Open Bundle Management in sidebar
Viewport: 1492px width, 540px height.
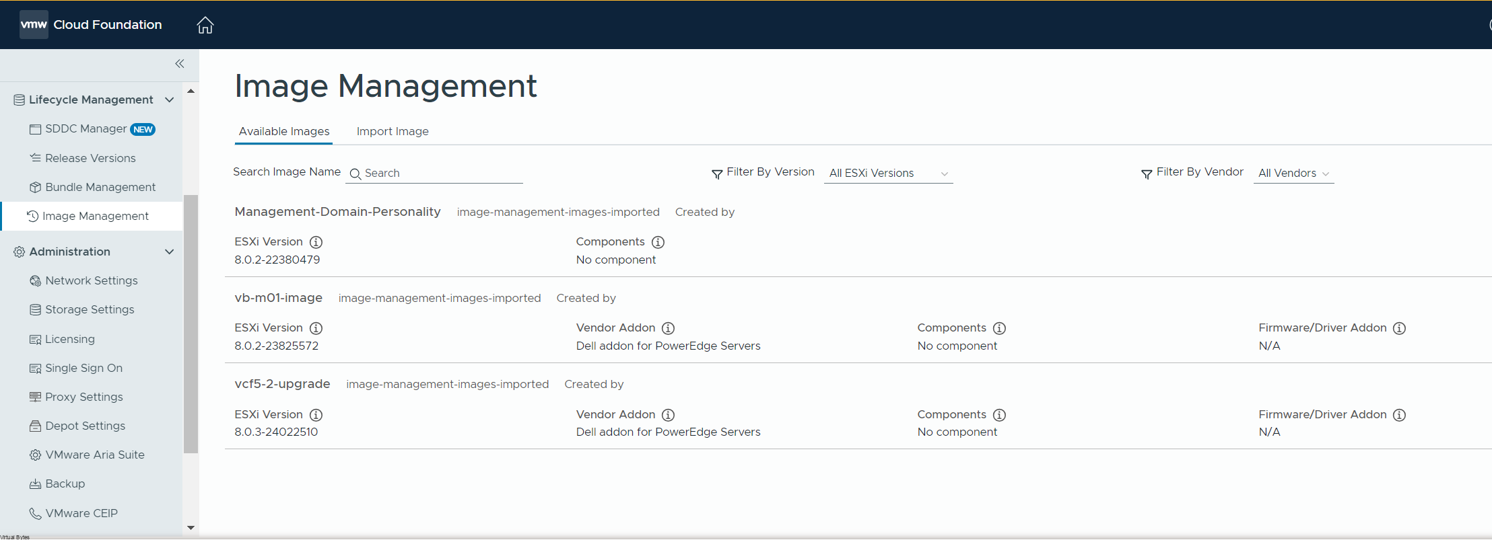click(92, 187)
